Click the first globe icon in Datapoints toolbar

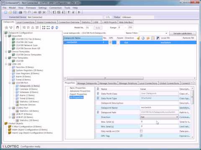tap(52, 27)
